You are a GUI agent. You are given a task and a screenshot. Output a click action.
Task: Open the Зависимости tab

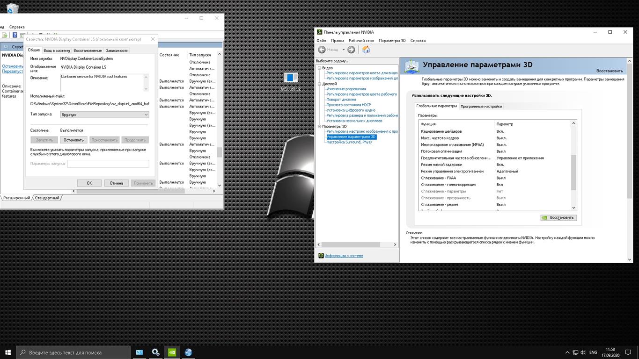(x=117, y=50)
